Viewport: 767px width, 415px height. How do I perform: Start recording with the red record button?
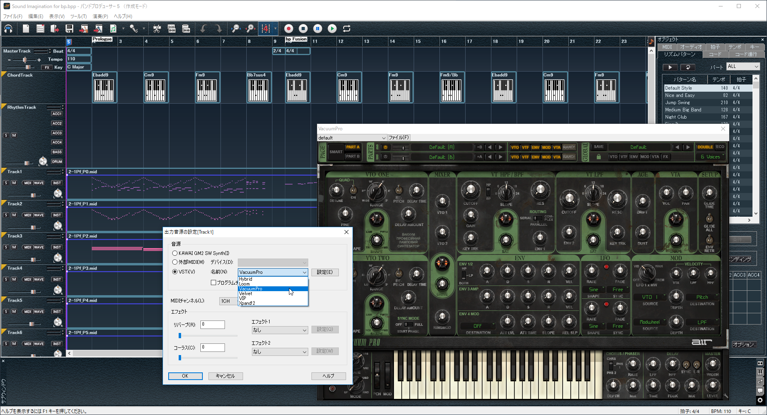coord(289,29)
